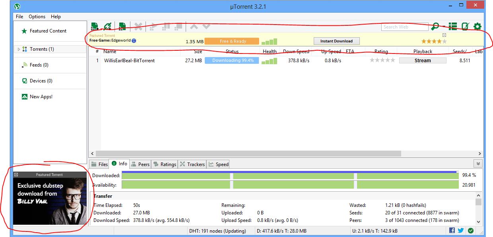Viewport: 493px width, 237px height.
Task: Click the Stream button for WillisEarlBeal-BitTorrent
Action: point(423,61)
